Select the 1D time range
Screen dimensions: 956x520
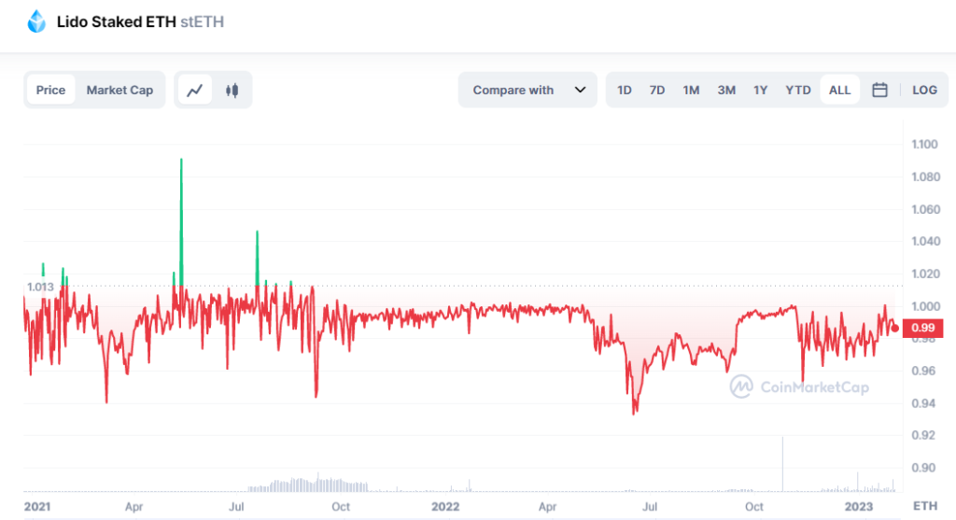pyautogui.click(x=625, y=91)
